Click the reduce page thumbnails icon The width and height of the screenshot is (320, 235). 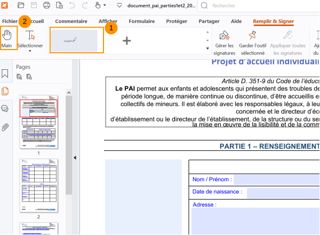(x=29, y=77)
